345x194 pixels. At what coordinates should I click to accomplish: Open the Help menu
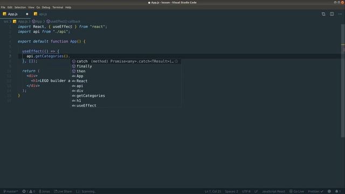[68, 7]
